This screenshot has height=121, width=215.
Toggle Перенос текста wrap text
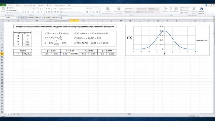pyautogui.click(x=66, y=9)
